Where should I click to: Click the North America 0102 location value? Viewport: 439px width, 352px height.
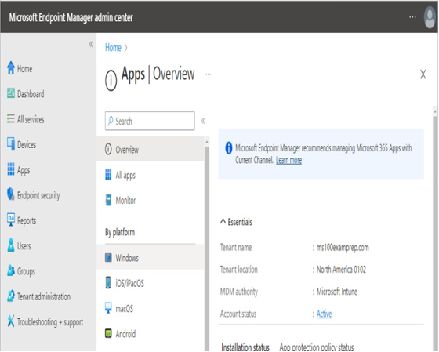tap(341, 270)
